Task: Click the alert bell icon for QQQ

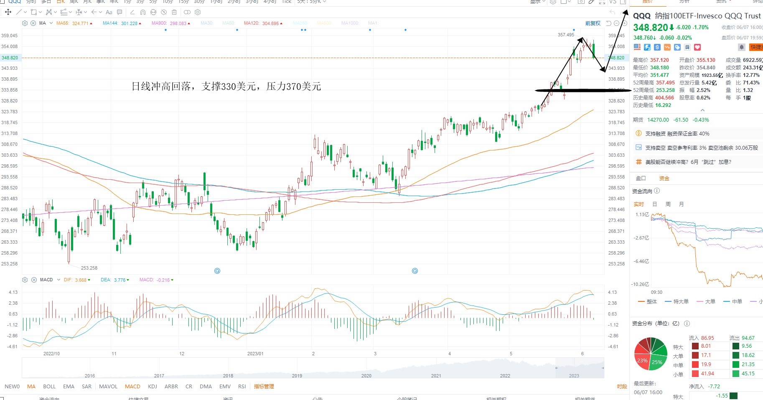Action: 742,47
